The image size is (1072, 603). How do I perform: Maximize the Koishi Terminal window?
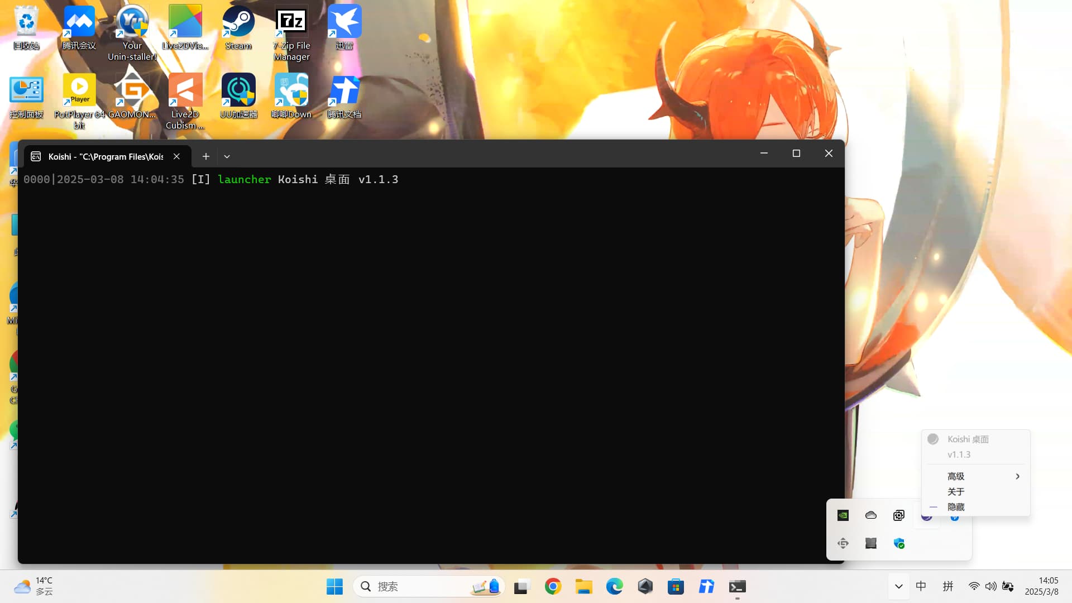pos(796,153)
